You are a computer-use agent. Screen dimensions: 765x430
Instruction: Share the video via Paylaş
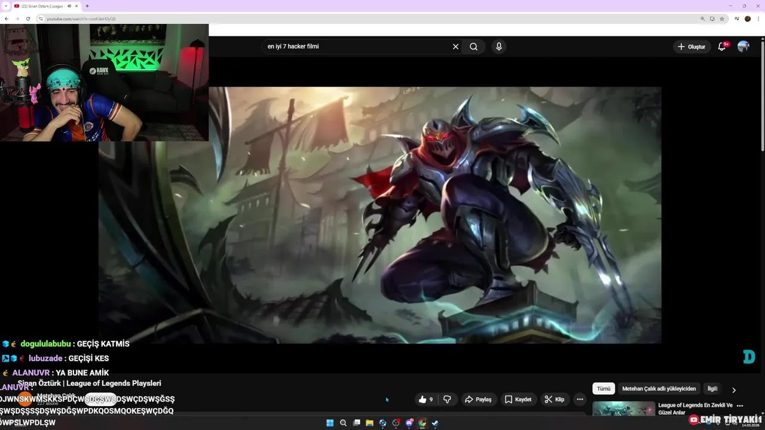(x=478, y=400)
